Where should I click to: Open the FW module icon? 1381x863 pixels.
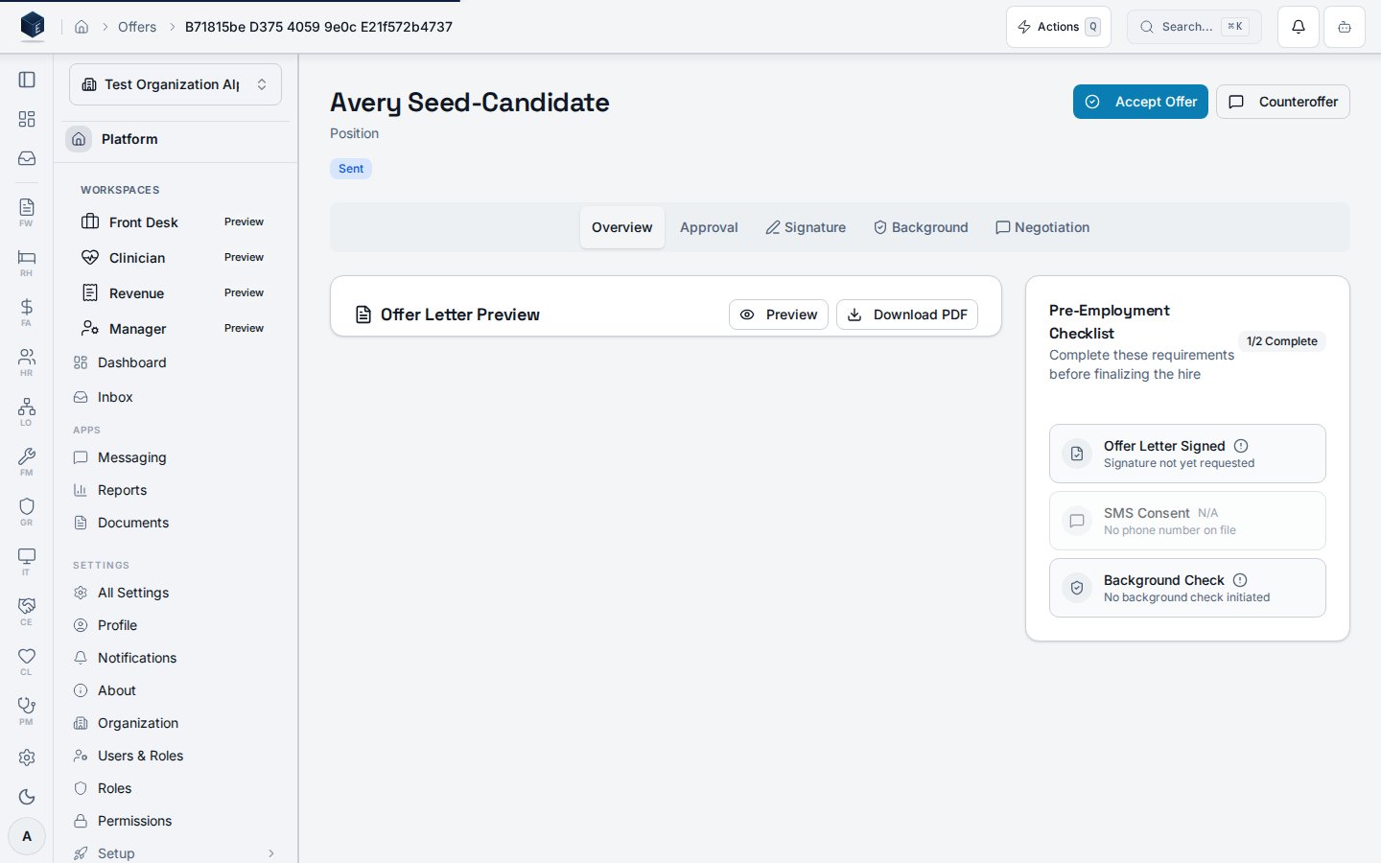(27, 212)
